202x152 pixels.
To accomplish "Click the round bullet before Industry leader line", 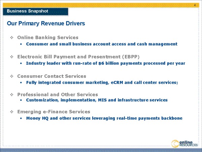I will tap(21, 64).
